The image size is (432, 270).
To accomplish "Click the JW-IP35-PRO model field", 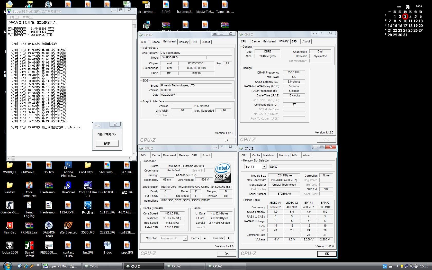I will [183, 58].
